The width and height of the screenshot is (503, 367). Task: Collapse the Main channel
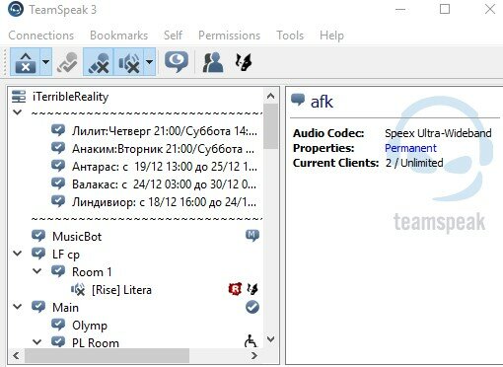pos(17,307)
